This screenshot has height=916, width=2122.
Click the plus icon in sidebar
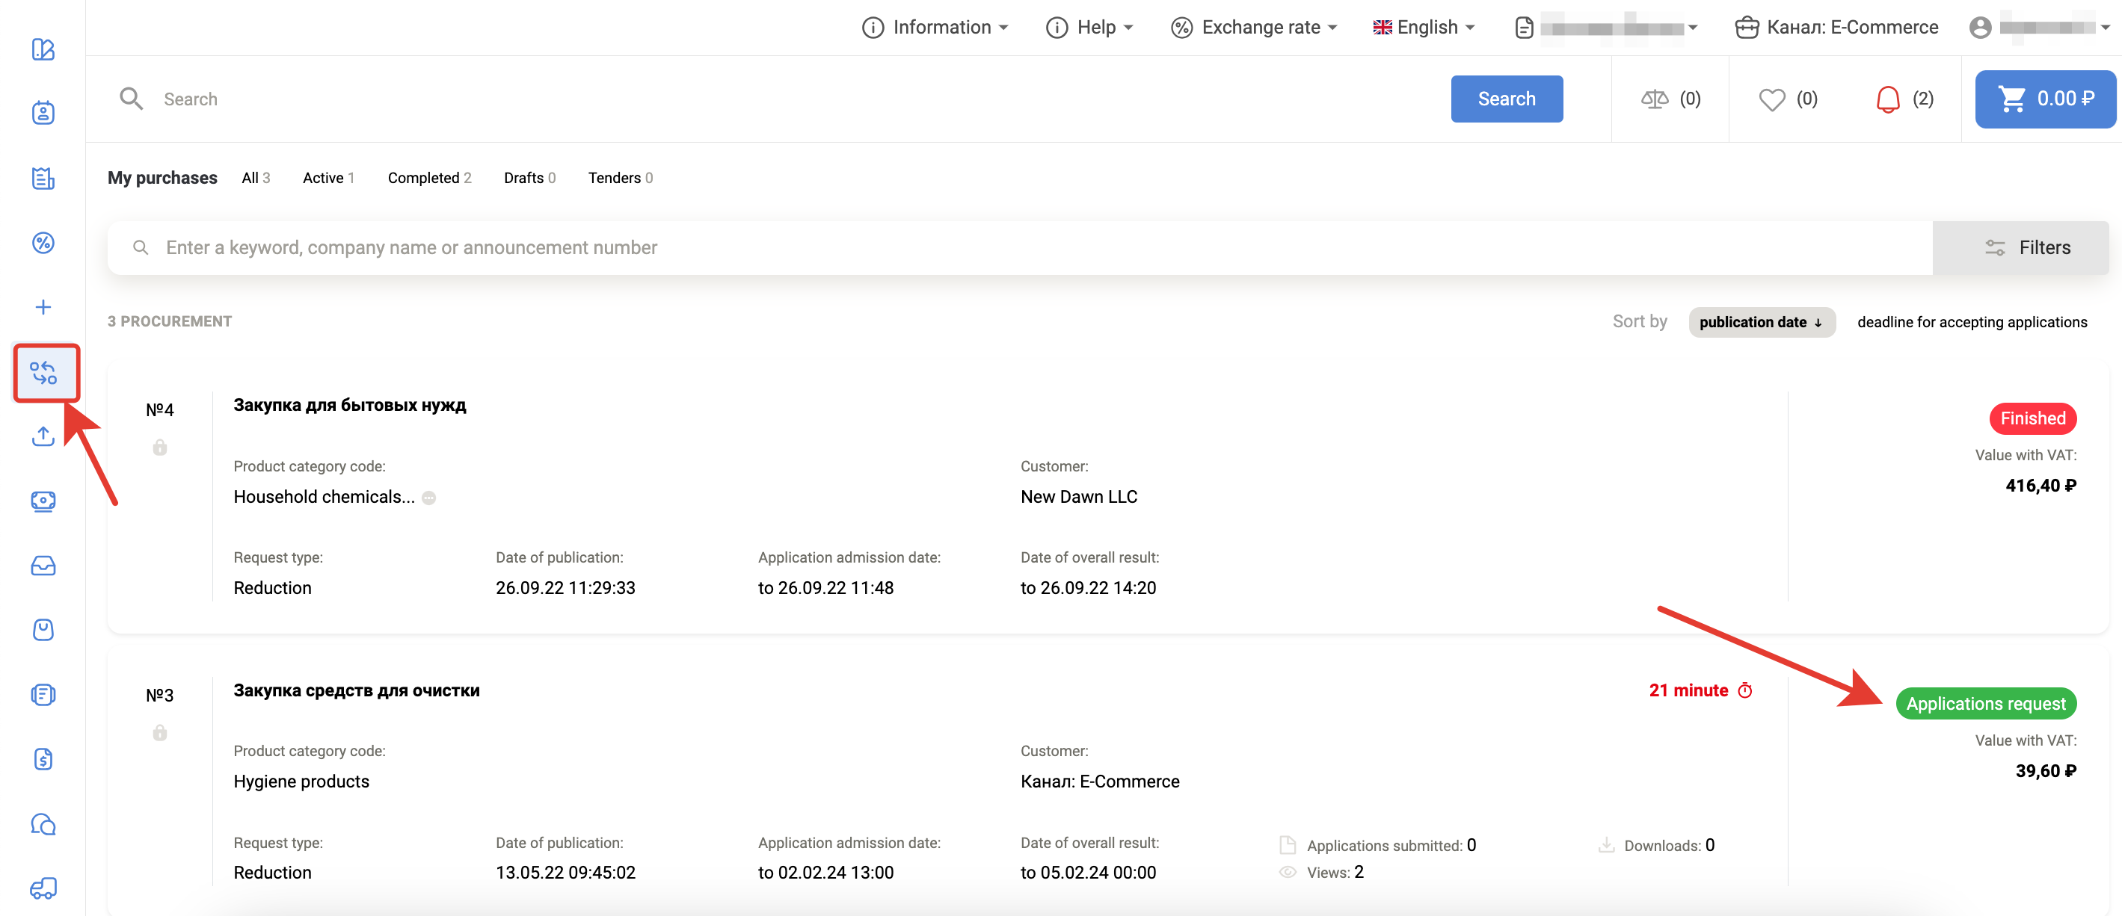43,307
